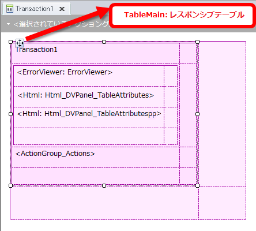
Task: Click the top-right resize handle of TableMain
Action: [x=197, y=42]
